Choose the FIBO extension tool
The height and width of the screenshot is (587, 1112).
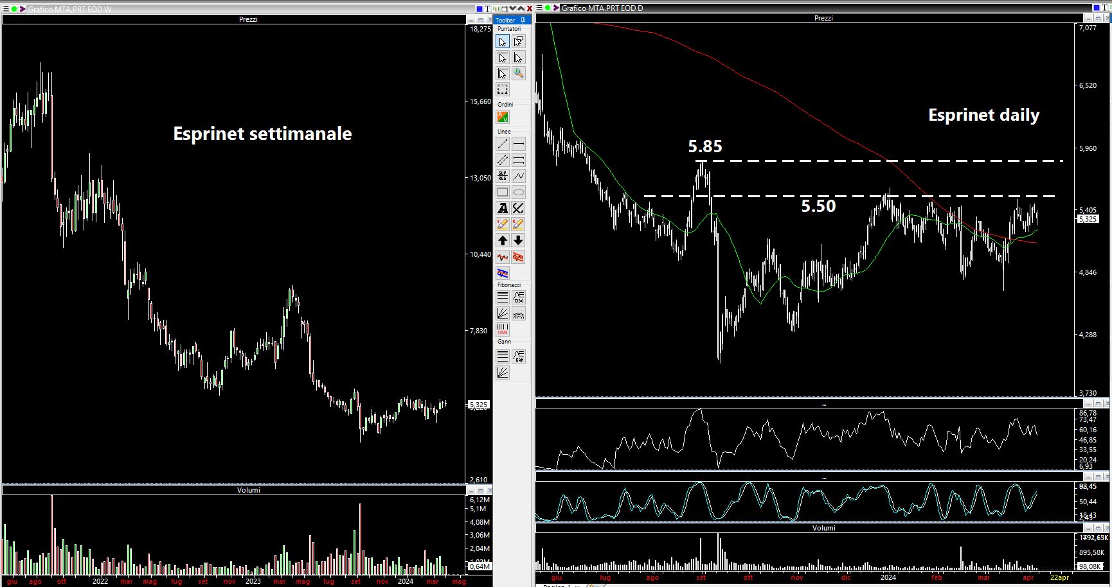[x=519, y=297]
